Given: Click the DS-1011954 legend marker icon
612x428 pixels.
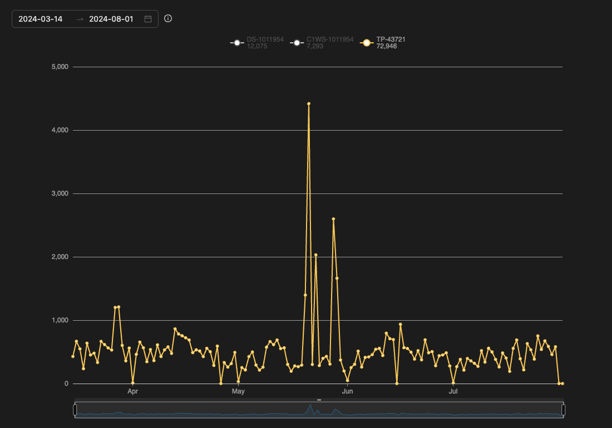Looking at the screenshot, I should click(x=237, y=43).
